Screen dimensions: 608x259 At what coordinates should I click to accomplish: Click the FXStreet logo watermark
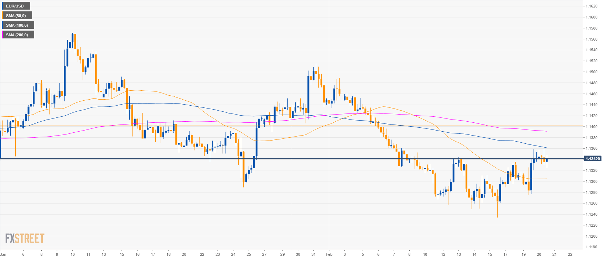click(25, 238)
